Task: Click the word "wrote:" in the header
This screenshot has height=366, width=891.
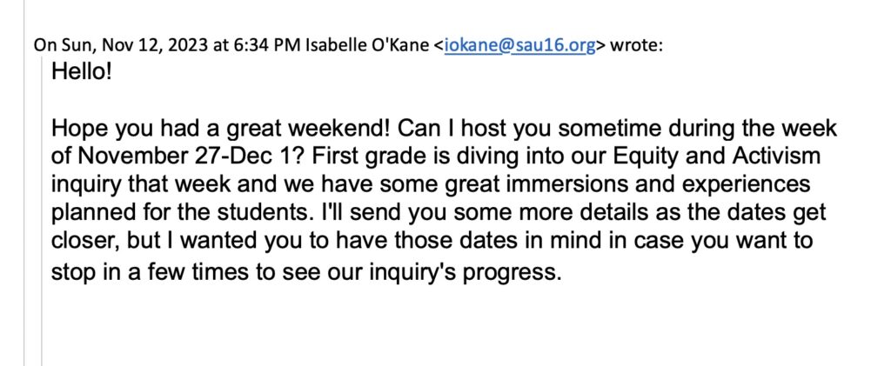Action: coord(637,46)
